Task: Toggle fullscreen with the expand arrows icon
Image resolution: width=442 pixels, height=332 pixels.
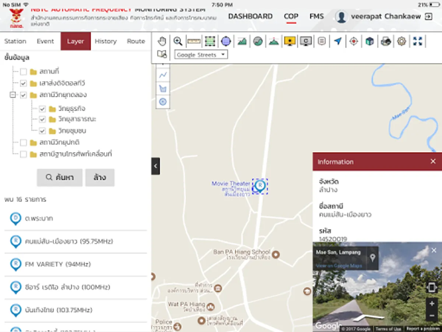Action: (x=418, y=41)
